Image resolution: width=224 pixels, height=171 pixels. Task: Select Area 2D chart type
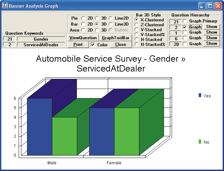[83, 30]
